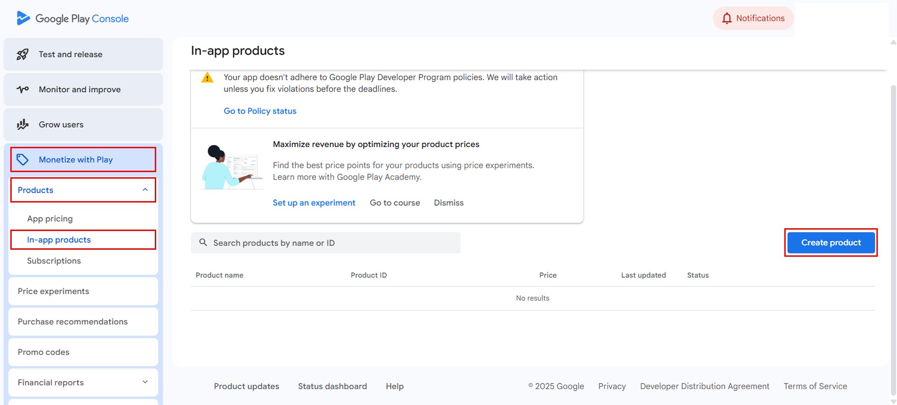Screen dimensions: 897x405
Task: Open Promo codes page
Action: point(83,352)
